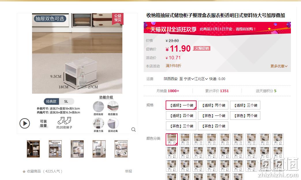
Task: Click the 火爆促销 promotion tag
Action: [202, 48]
